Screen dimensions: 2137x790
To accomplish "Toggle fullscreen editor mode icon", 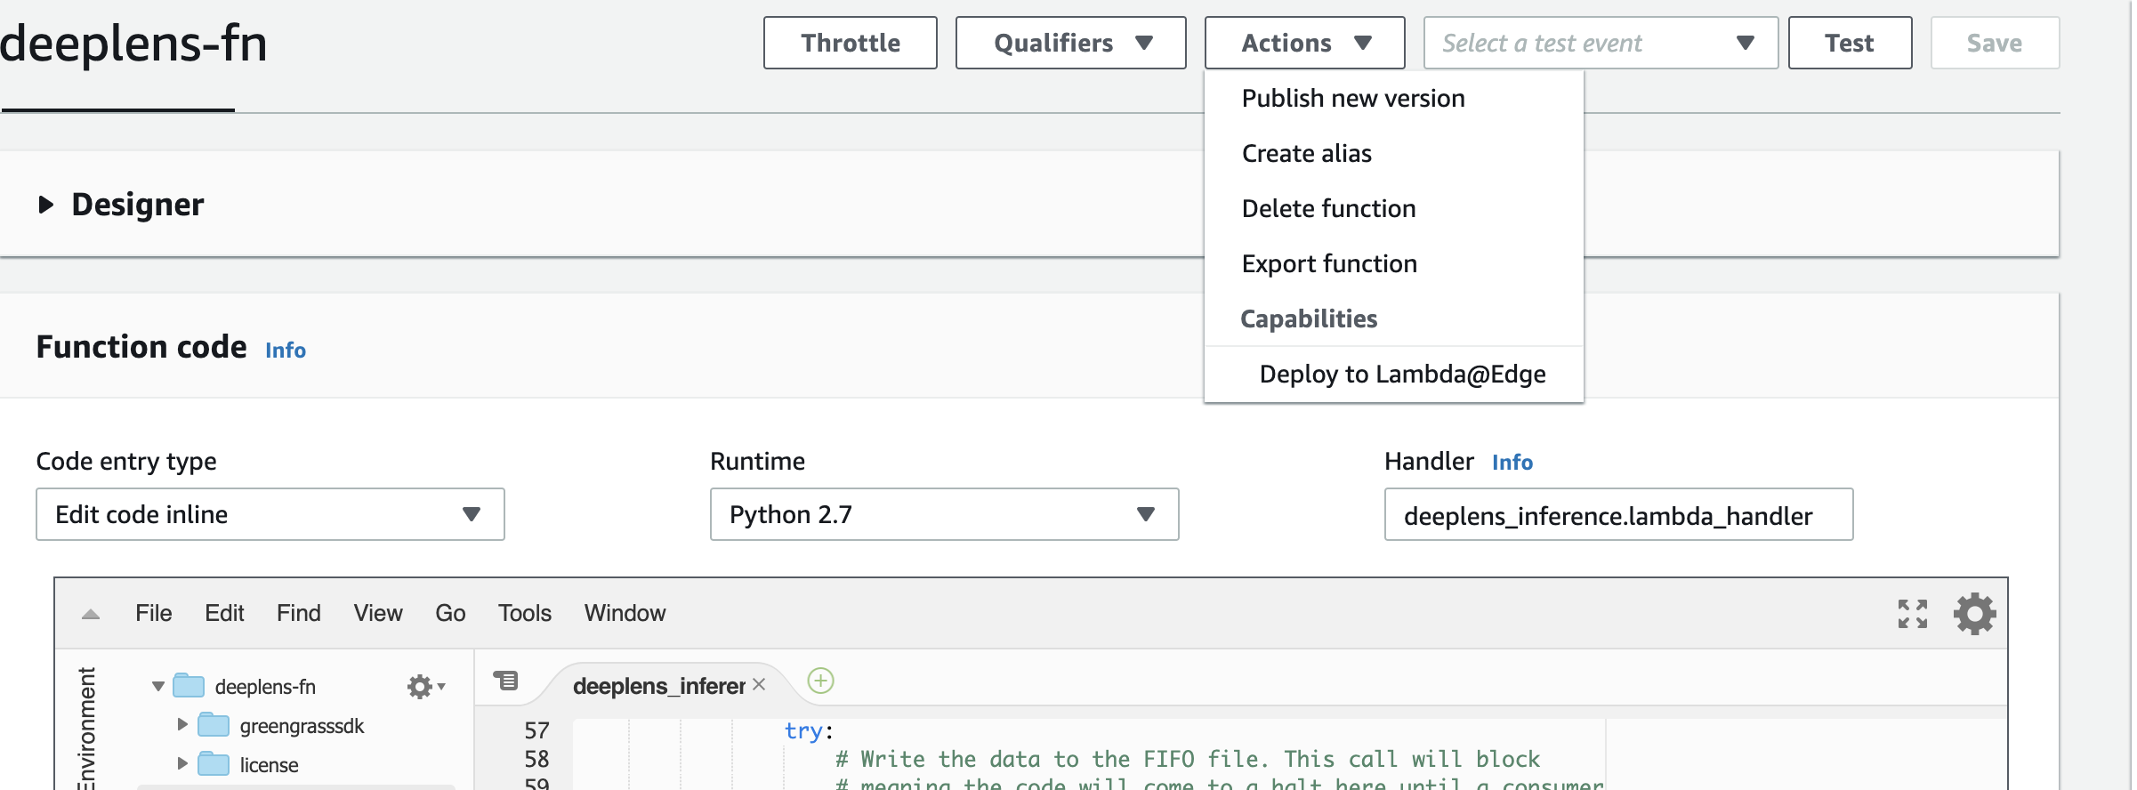I will (x=1912, y=614).
